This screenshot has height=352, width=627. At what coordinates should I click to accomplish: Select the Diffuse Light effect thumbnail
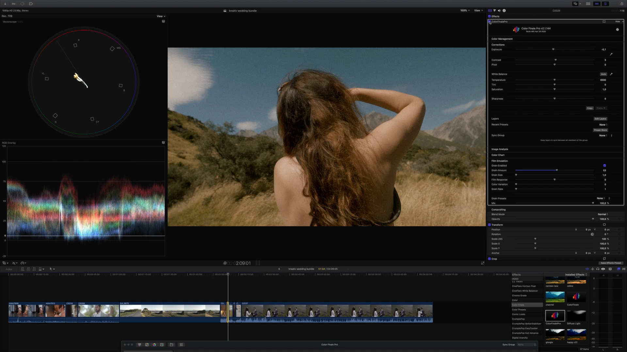pos(576,315)
